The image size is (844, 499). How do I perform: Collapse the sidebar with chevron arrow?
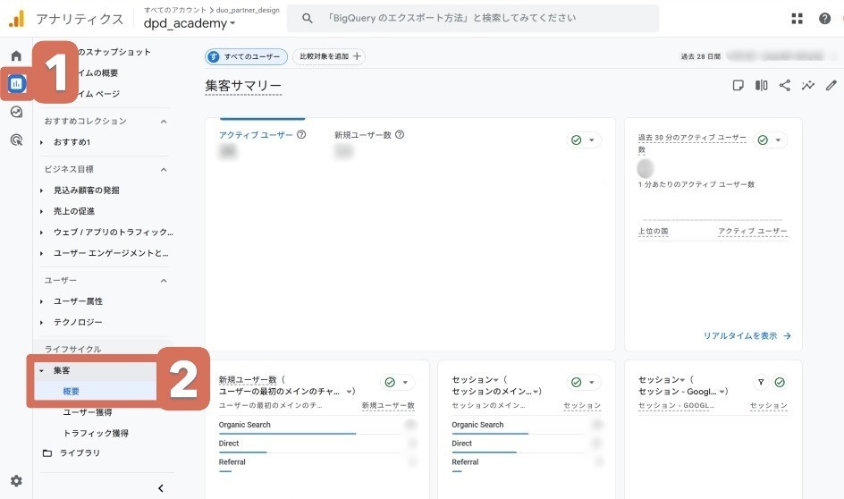click(161, 488)
